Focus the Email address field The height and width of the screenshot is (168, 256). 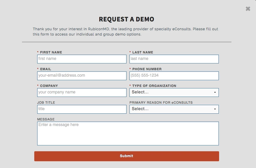[82, 76]
